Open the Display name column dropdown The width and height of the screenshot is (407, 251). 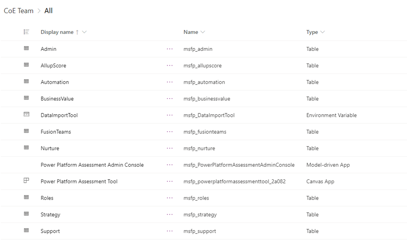[x=84, y=32]
